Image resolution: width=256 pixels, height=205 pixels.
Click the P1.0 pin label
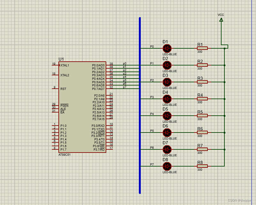click(x=64, y=126)
